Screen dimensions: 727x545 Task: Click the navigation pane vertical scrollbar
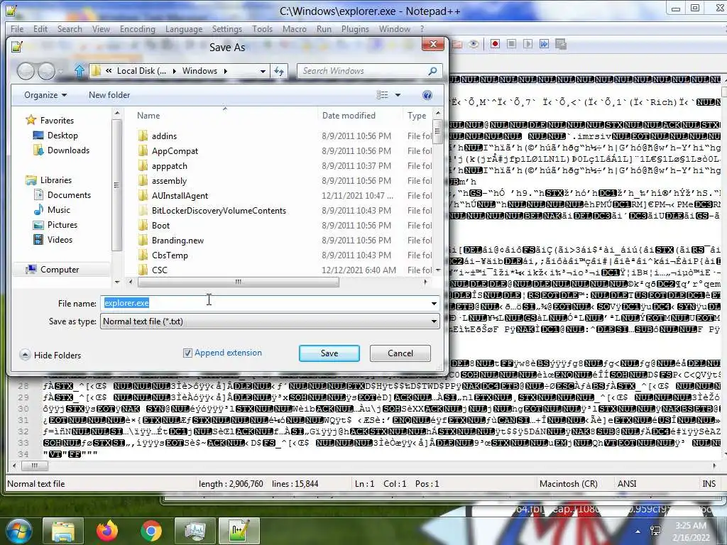[117, 185]
